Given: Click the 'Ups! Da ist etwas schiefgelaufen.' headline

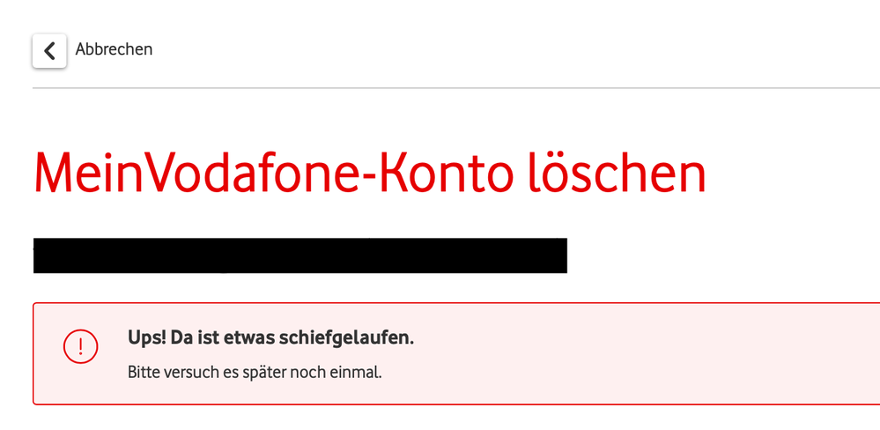Looking at the screenshot, I should pos(270,338).
